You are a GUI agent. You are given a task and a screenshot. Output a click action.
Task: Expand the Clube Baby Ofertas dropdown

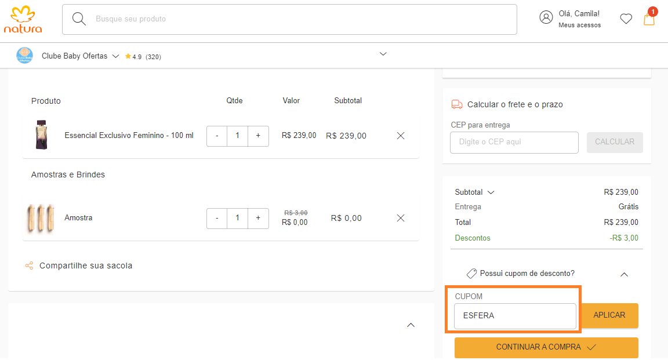(115, 56)
